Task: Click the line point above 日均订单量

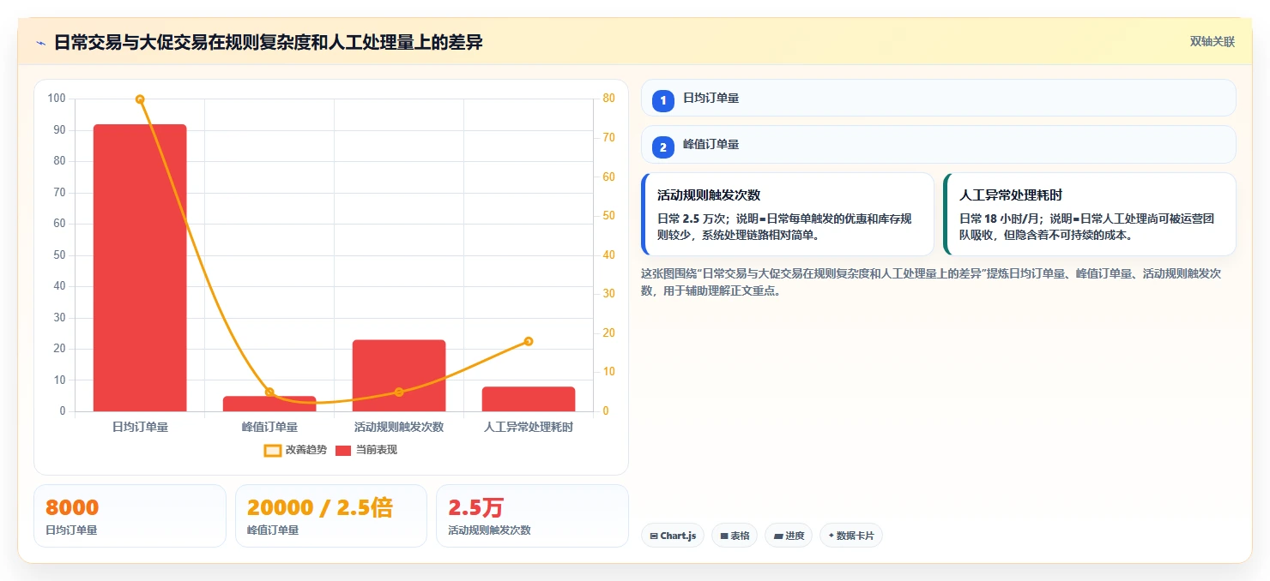Action: click(x=140, y=99)
